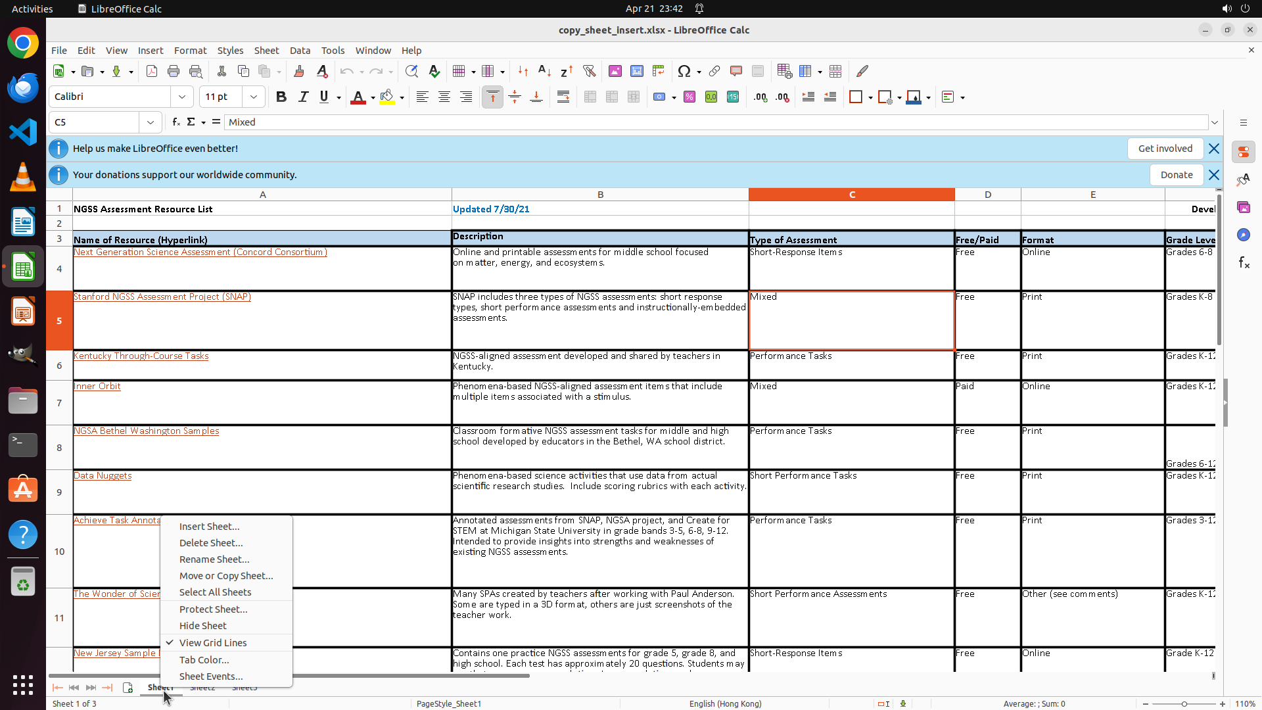The image size is (1262, 710).
Task: Toggle View Grid Lines in context menu
Action: 213,643
